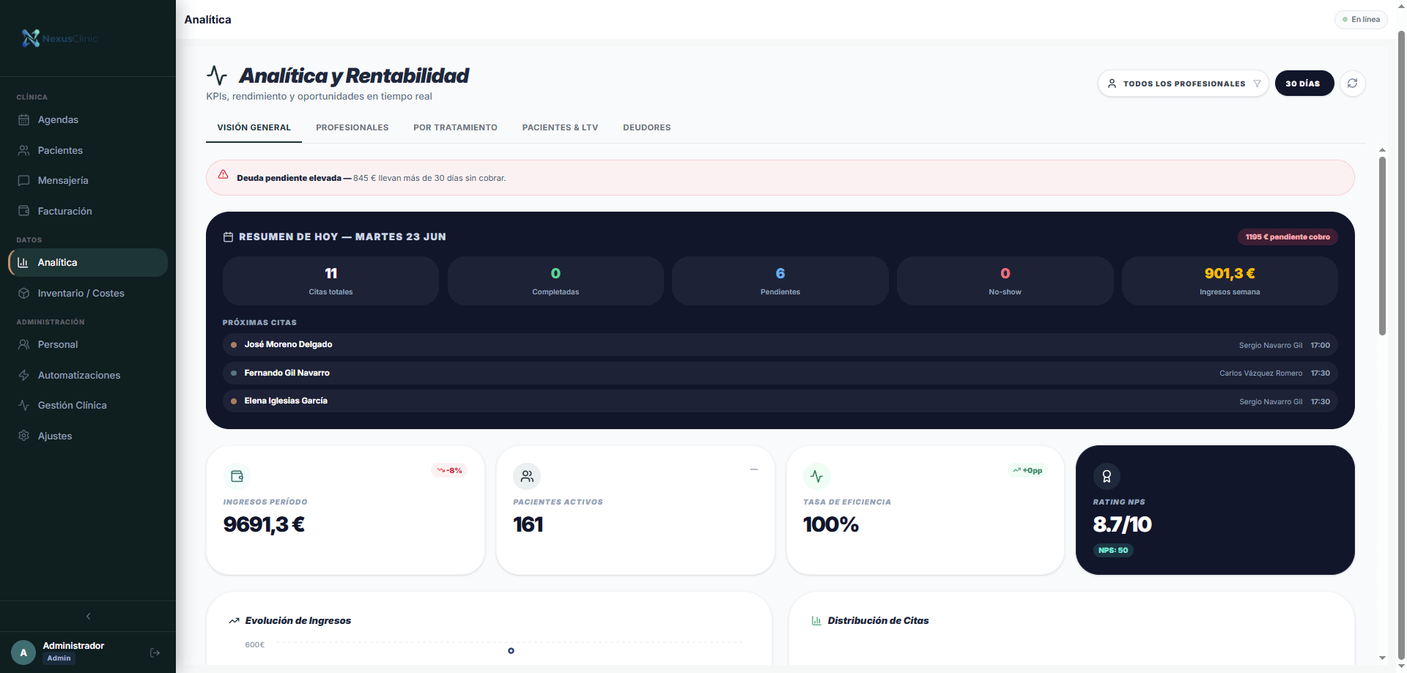The height and width of the screenshot is (673, 1407).
Task: Click the logout icon next to Administrador
Action: point(155,652)
